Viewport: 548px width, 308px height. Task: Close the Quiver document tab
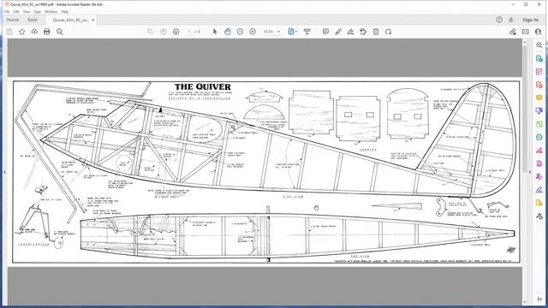93,20
